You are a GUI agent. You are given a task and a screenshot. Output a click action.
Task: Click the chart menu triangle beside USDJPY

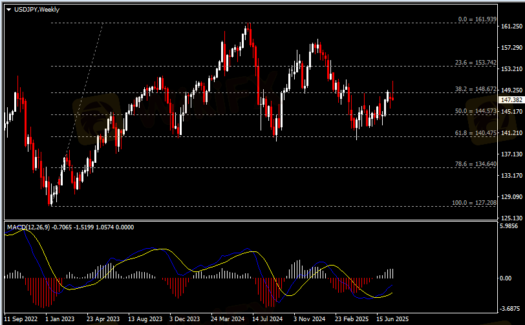coord(8,10)
